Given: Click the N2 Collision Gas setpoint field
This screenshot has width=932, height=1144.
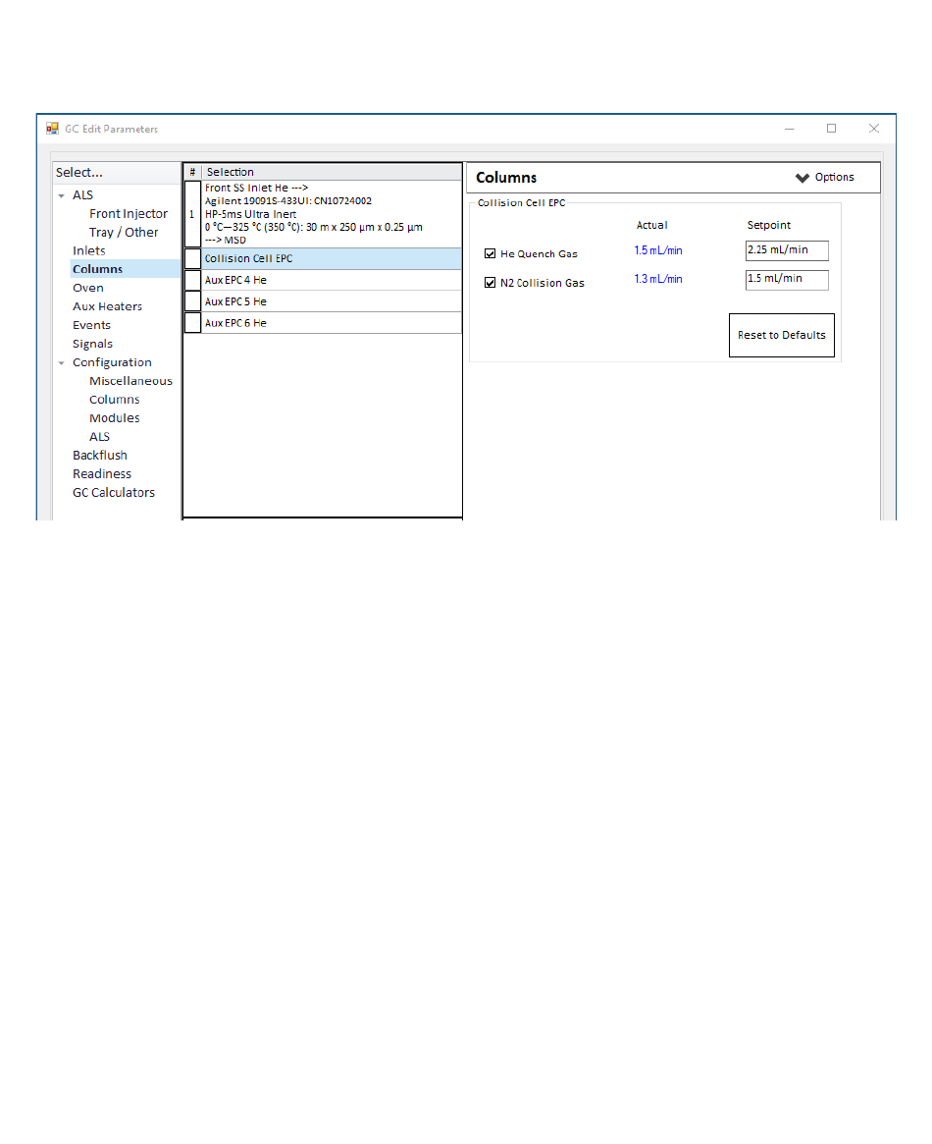Looking at the screenshot, I should coord(787,280).
